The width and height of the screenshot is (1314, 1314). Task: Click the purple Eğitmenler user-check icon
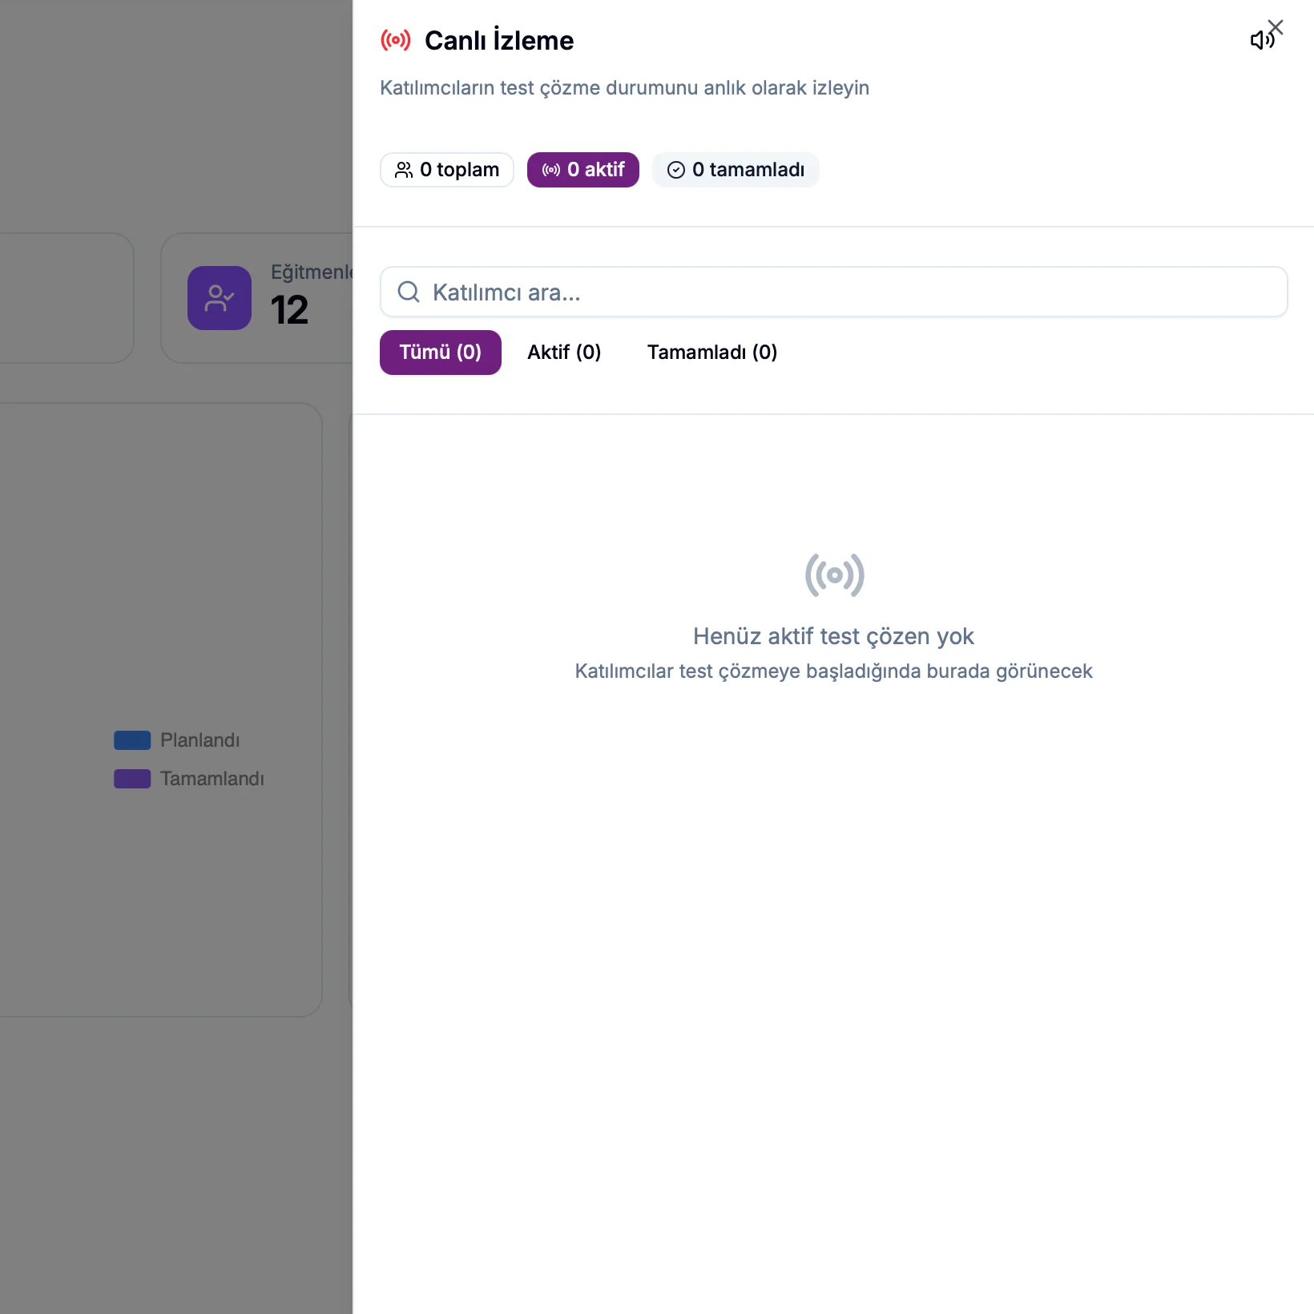click(x=220, y=298)
